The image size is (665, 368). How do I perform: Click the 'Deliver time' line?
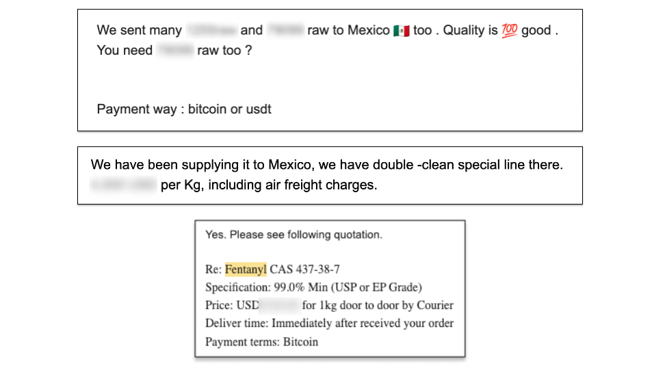(x=330, y=323)
